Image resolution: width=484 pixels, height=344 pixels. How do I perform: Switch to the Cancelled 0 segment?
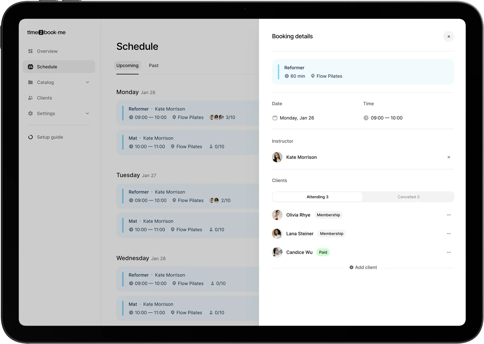coord(408,197)
